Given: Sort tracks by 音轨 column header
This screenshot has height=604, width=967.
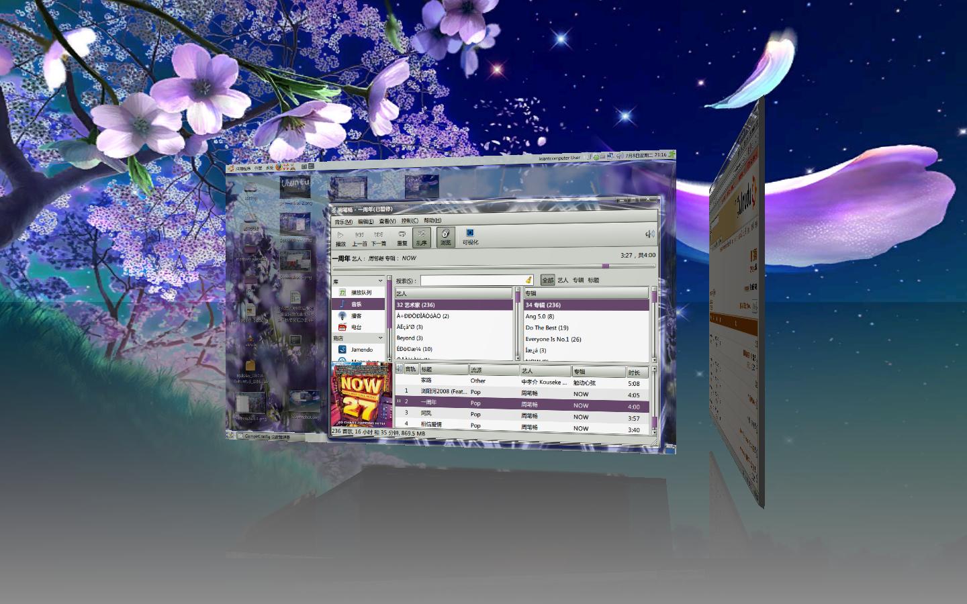Looking at the screenshot, I should tap(410, 369).
